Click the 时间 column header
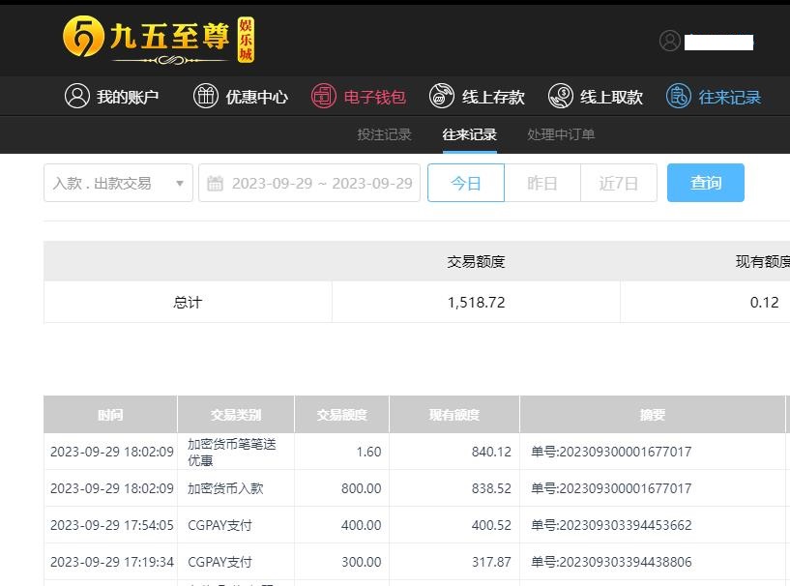This screenshot has width=790, height=586. pyautogui.click(x=110, y=415)
